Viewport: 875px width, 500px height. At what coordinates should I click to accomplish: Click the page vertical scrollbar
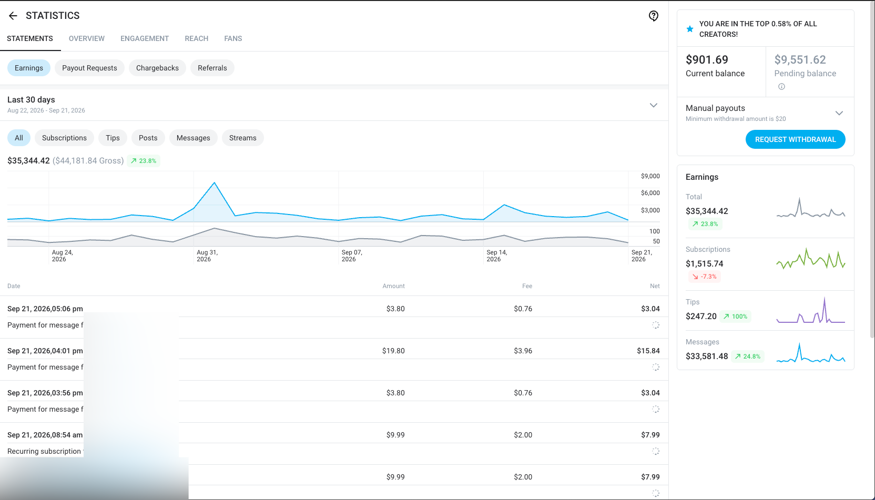click(872, 170)
